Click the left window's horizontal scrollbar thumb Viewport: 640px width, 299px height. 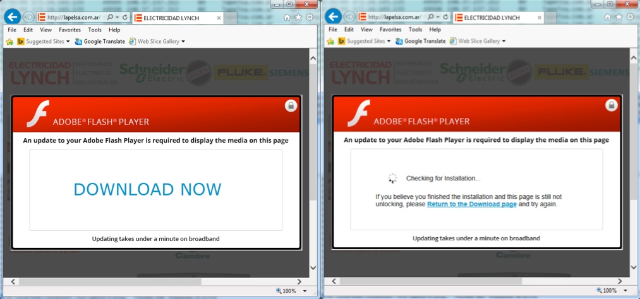[x=107, y=281]
